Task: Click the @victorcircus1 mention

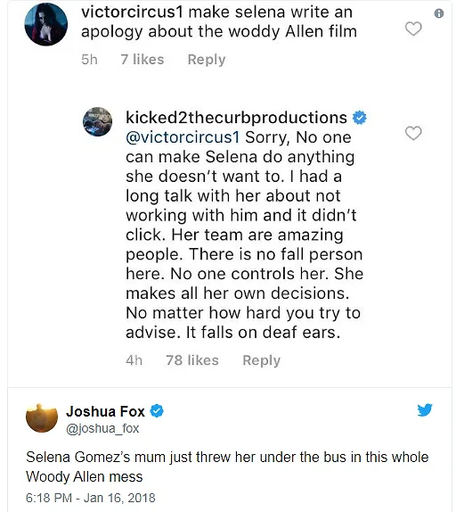Action: (x=183, y=137)
